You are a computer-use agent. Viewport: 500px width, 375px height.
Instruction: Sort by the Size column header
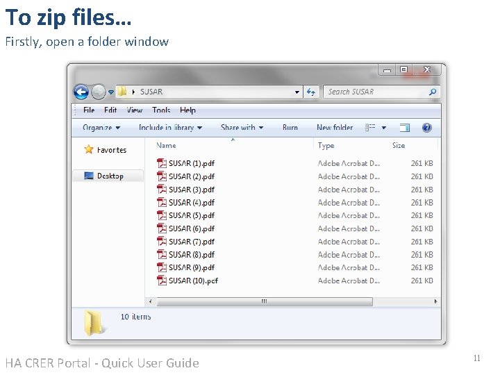[399, 145]
